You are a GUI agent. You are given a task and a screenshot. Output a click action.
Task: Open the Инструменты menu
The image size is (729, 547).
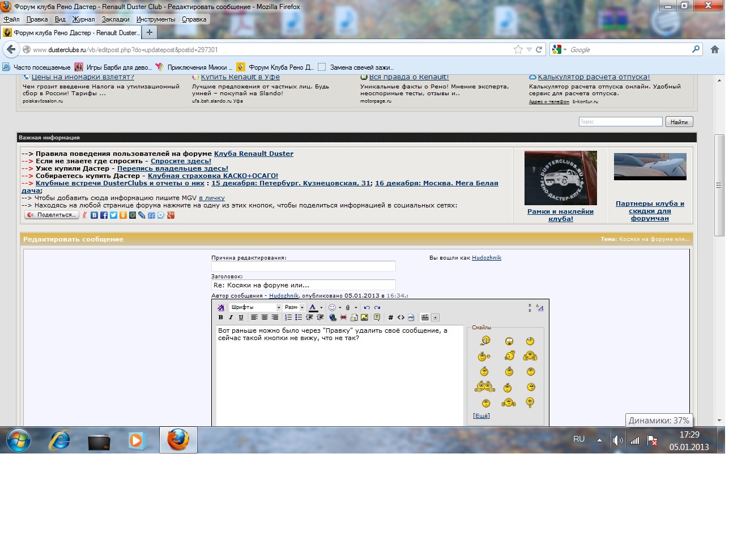156,19
